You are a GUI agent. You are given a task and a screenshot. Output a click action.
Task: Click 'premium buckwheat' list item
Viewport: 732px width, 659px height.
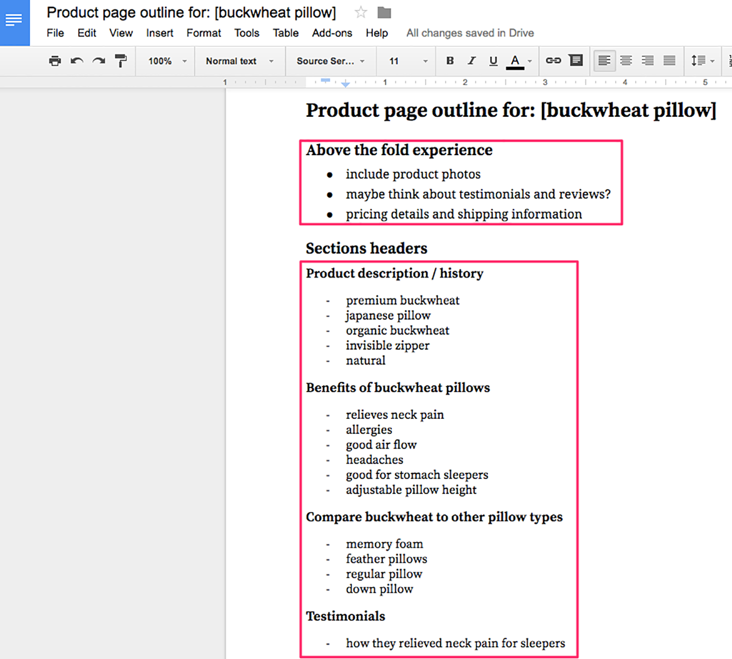(403, 300)
